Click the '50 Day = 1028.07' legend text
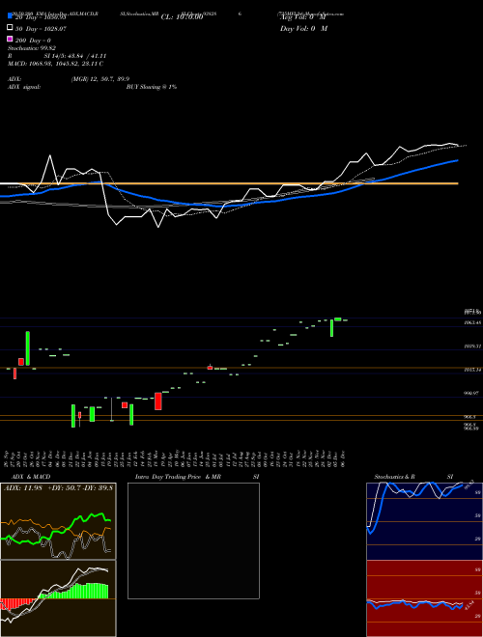This screenshot has height=637, width=483. pyautogui.click(x=41, y=29)
